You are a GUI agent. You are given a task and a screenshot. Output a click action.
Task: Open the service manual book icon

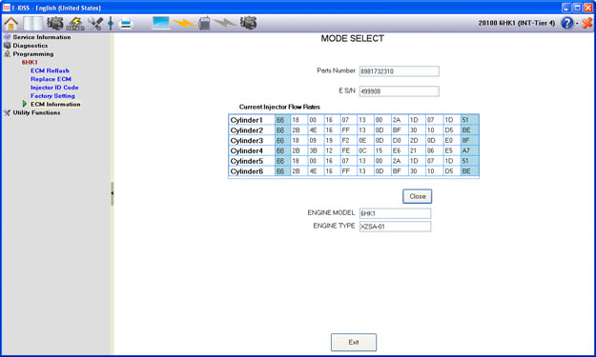(x=33, y=24)
